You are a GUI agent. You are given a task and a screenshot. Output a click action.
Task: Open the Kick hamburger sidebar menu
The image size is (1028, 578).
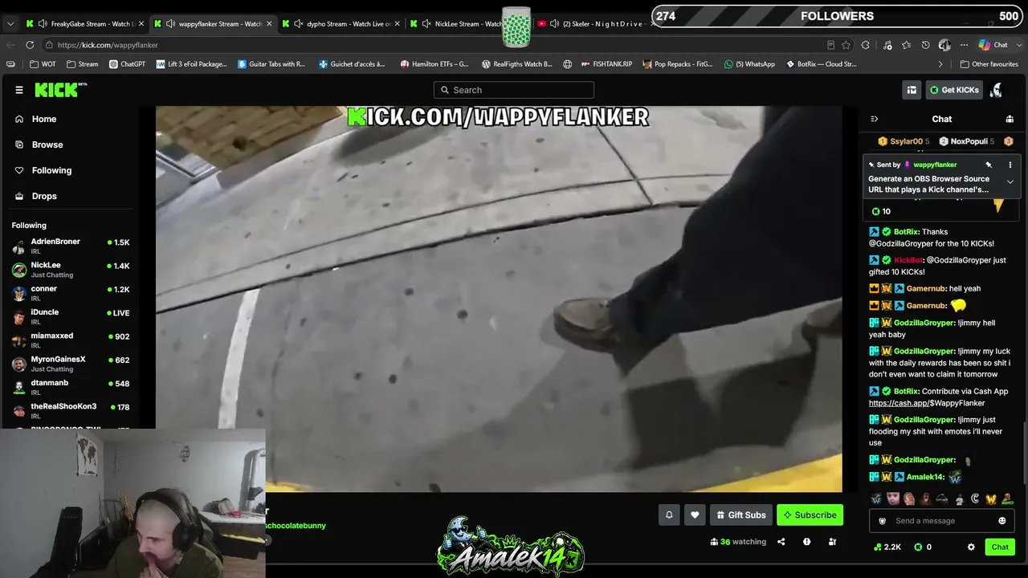point(19,90)
